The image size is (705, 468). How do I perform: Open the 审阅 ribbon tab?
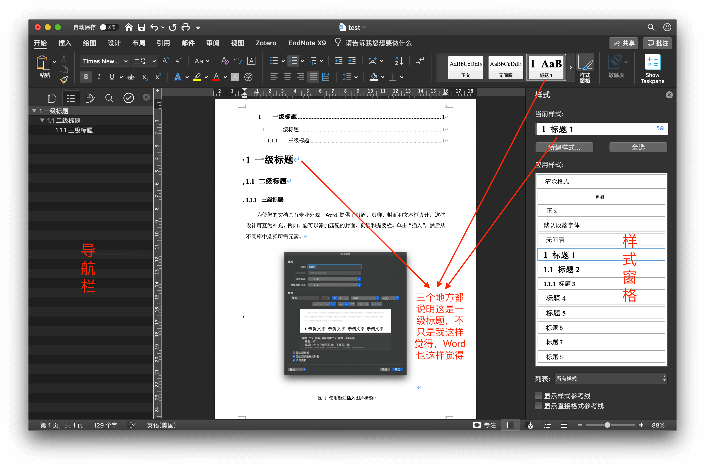pyautogui.click(x=213, y=43)
